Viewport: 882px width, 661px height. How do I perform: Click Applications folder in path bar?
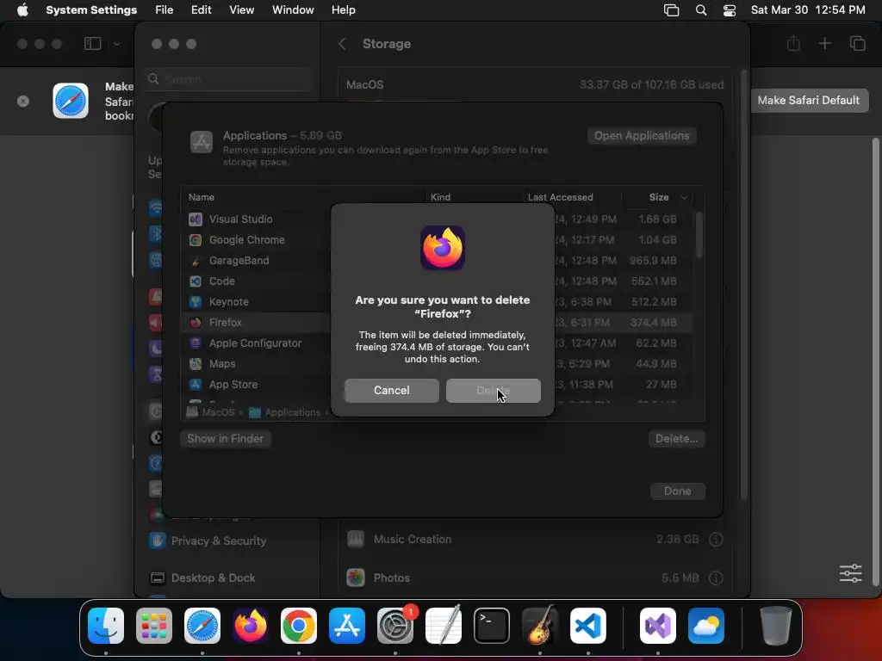click(284, 412)
